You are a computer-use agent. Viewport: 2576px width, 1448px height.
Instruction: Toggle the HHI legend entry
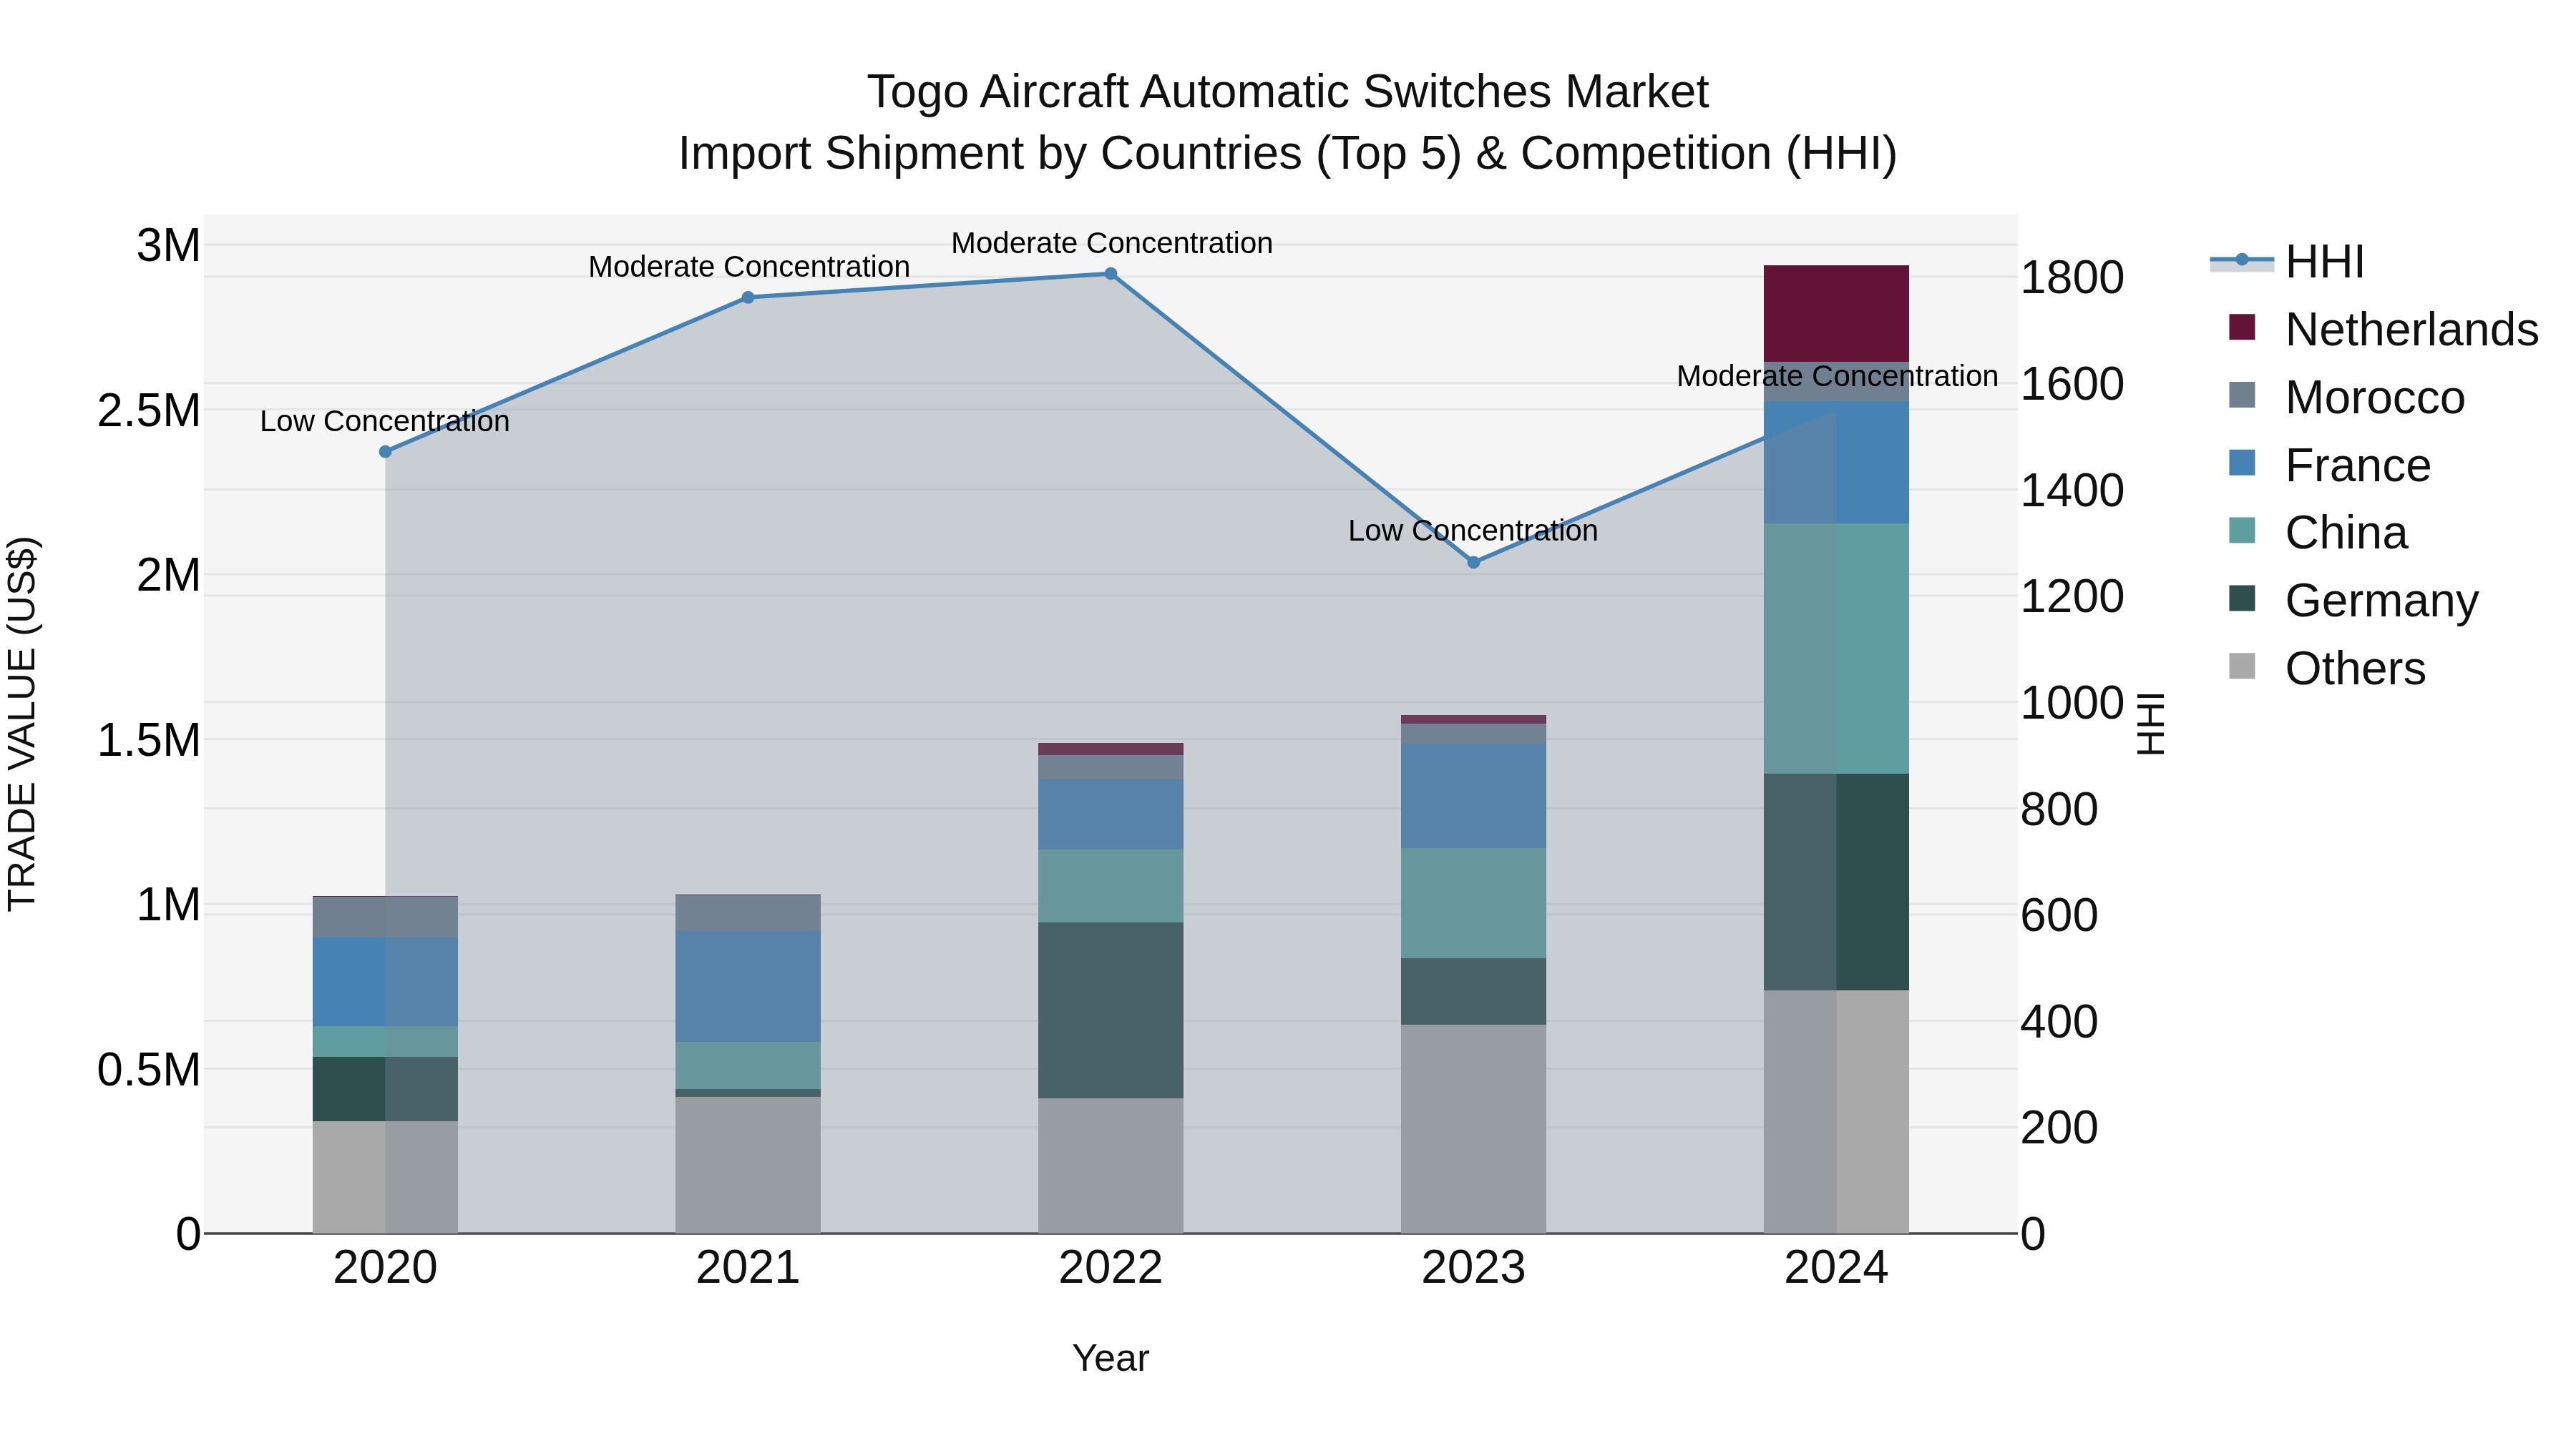[x=2287, y=262]
